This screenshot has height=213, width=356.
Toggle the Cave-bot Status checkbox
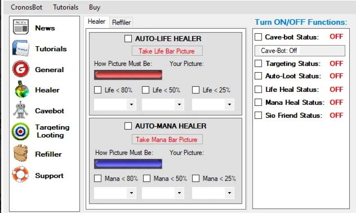pos(258,37)
